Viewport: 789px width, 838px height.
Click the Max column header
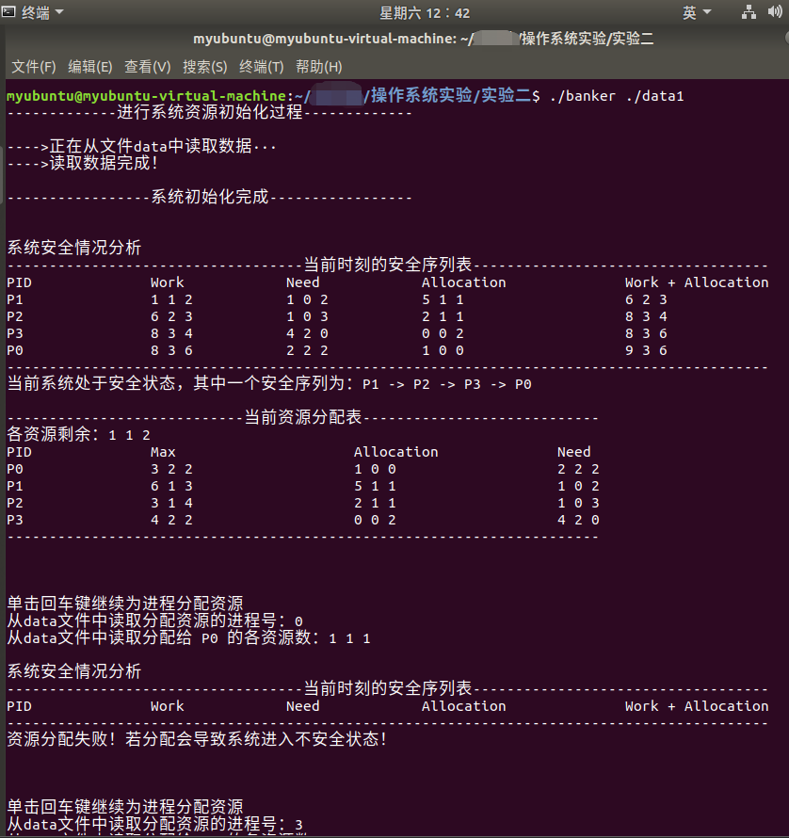coord(163,452)
